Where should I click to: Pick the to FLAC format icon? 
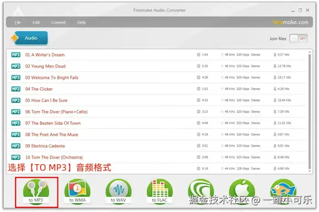[x=159, y=191]
